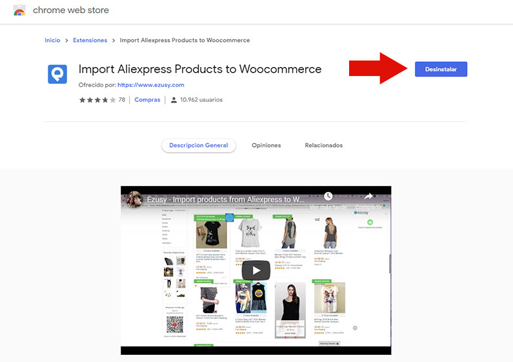Select the Descripción General tab
Image resolution: width=513 pixels, height=362 pixels.
(x=199, y=146)
